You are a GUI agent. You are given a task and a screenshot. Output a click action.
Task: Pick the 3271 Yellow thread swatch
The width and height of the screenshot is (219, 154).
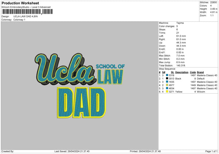pyautogui.click(x=167, y=92)
